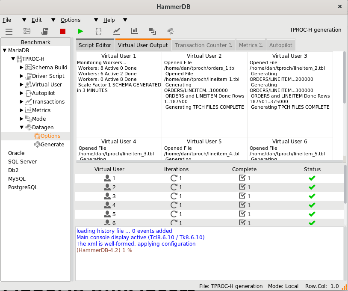
Task: Switch to the Autopilot tab
Action: coord(281,45)
